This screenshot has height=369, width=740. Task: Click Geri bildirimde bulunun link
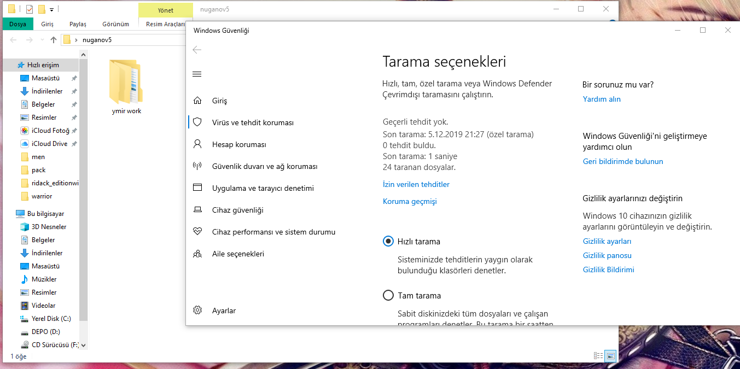(x=623, y=161)
